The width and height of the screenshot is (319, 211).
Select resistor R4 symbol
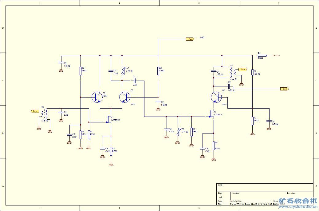click(81, 134)
